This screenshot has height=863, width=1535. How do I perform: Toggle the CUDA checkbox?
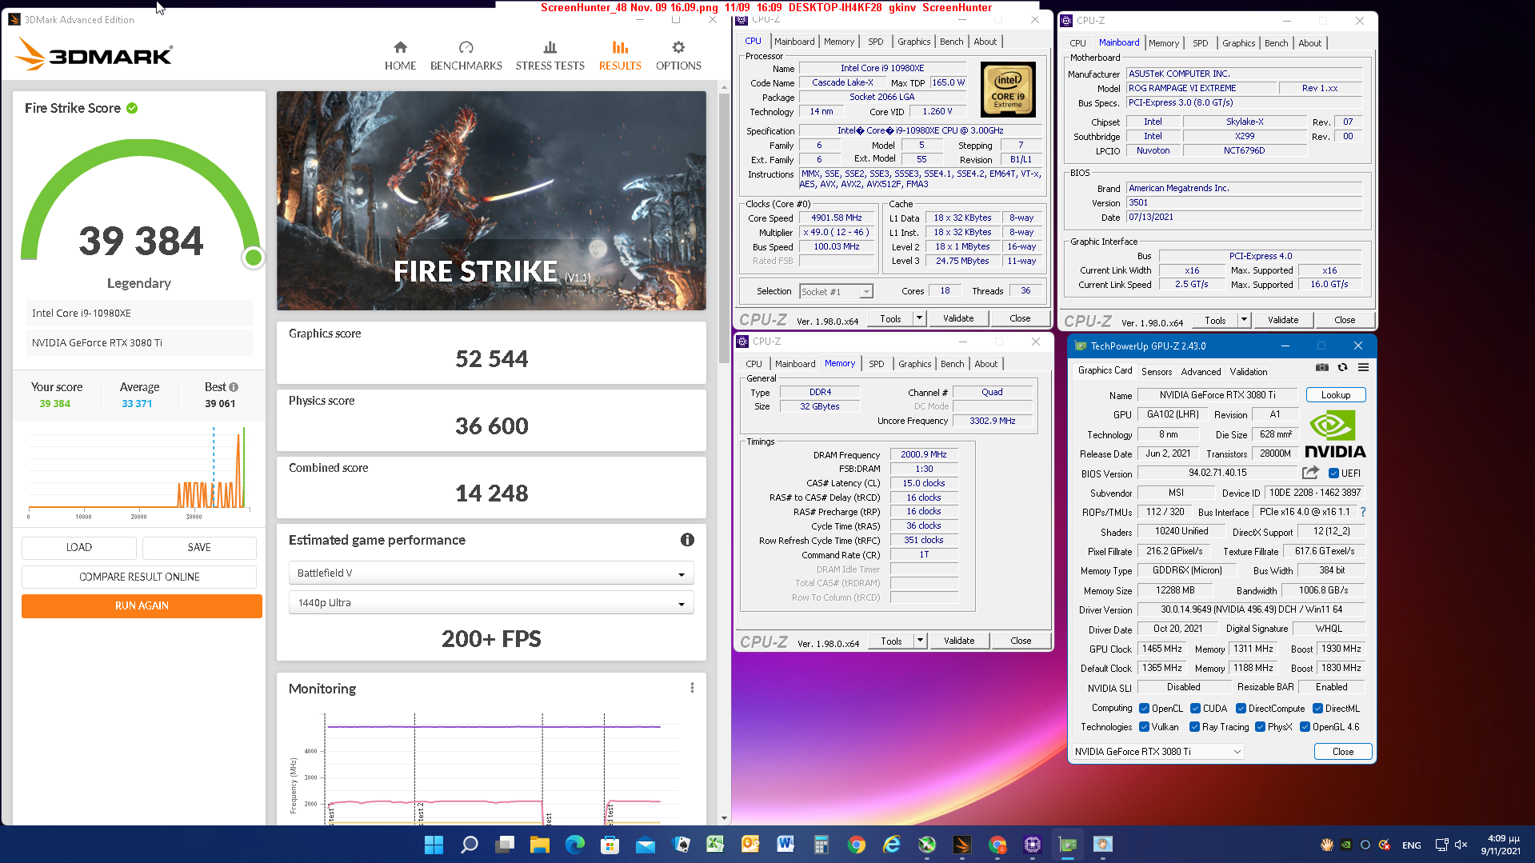[1195, 709]
